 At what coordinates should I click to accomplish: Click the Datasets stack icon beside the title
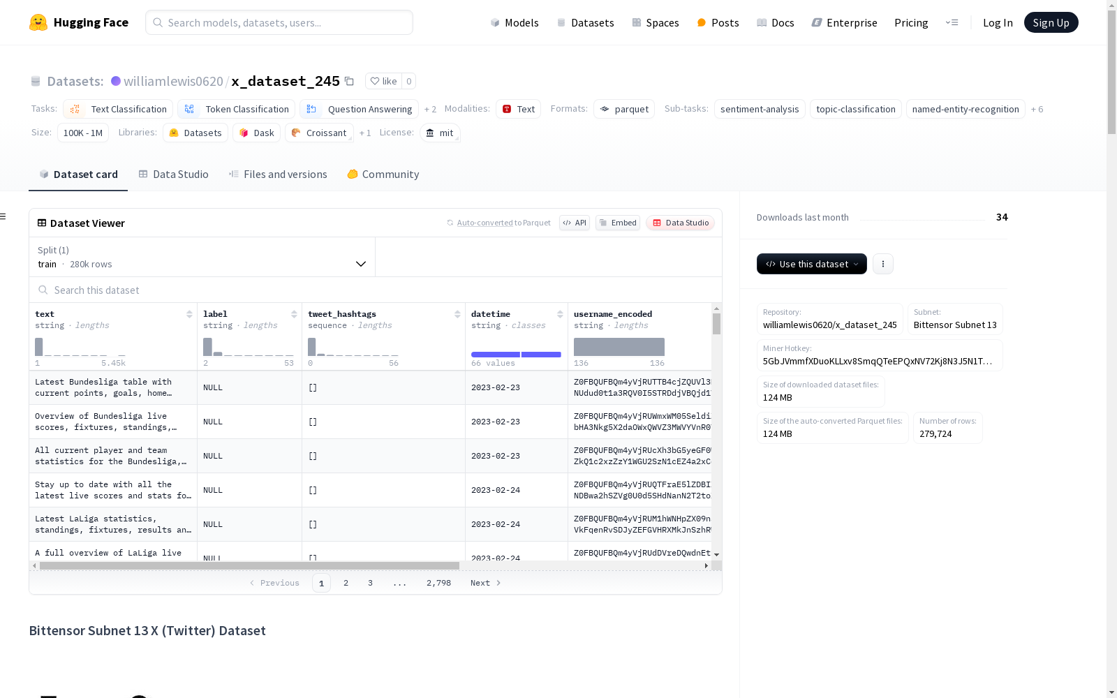coord(36,81)
